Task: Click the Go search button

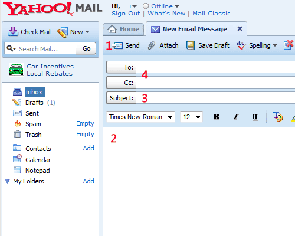Action: [x=86, y=48]
